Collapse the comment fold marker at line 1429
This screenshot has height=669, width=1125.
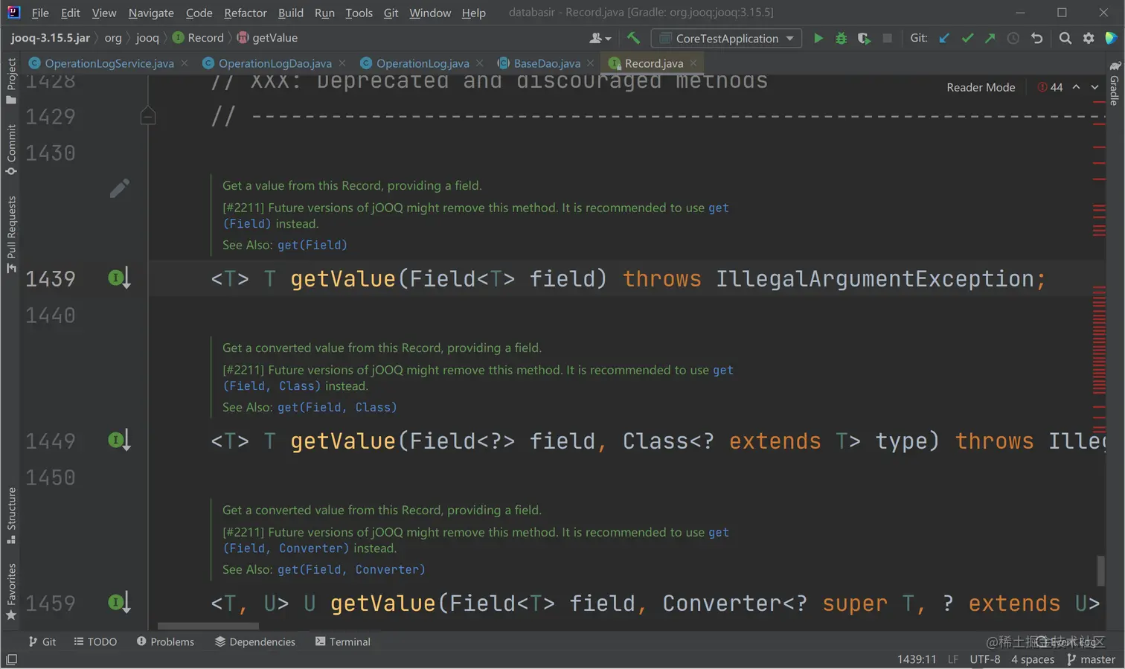coord(148,116)
